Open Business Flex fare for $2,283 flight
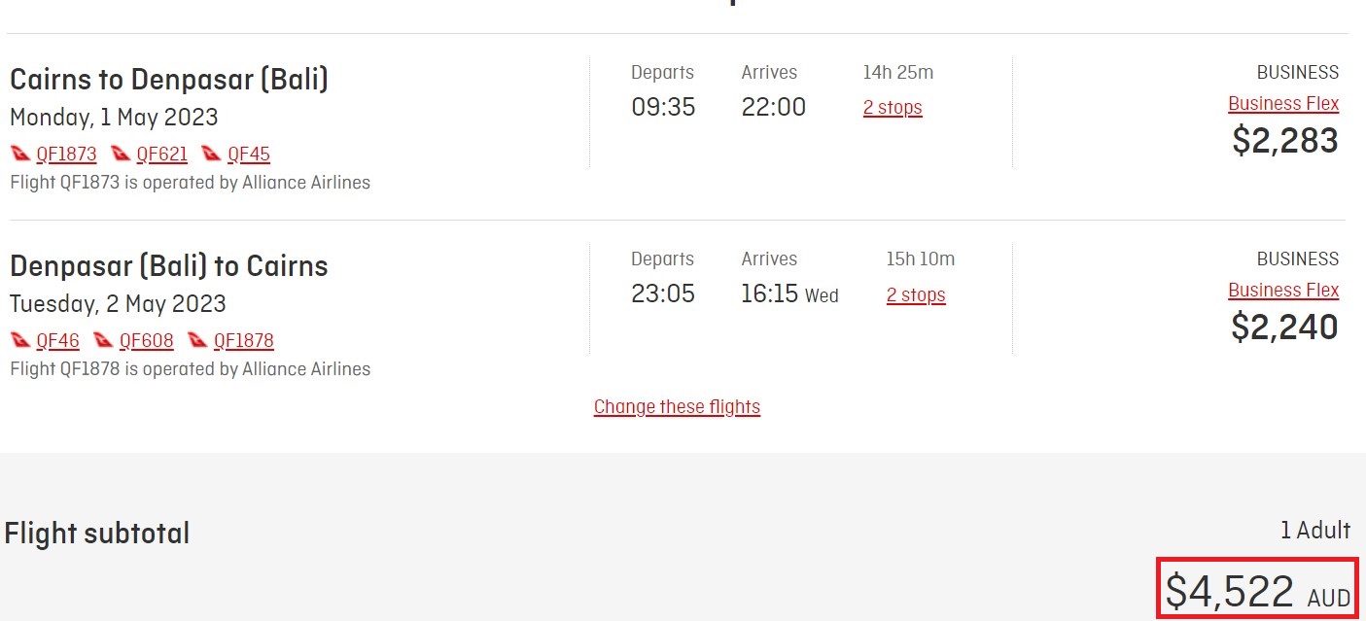Viewport: 1366px width, 621px height. point(1283,103)
